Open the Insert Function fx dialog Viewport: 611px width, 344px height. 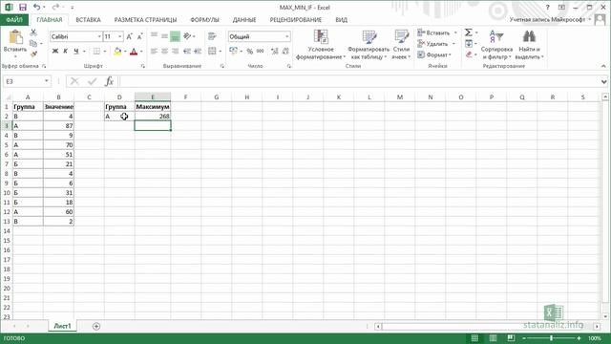coord(109,81)
